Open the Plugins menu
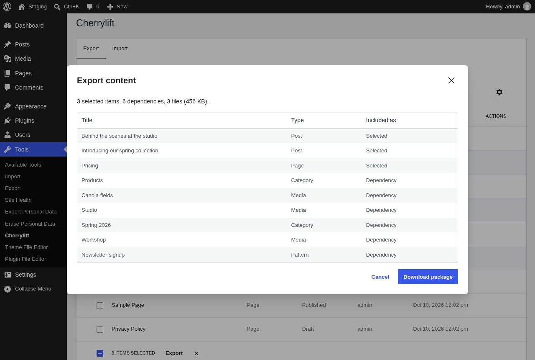 coord(33,121)
